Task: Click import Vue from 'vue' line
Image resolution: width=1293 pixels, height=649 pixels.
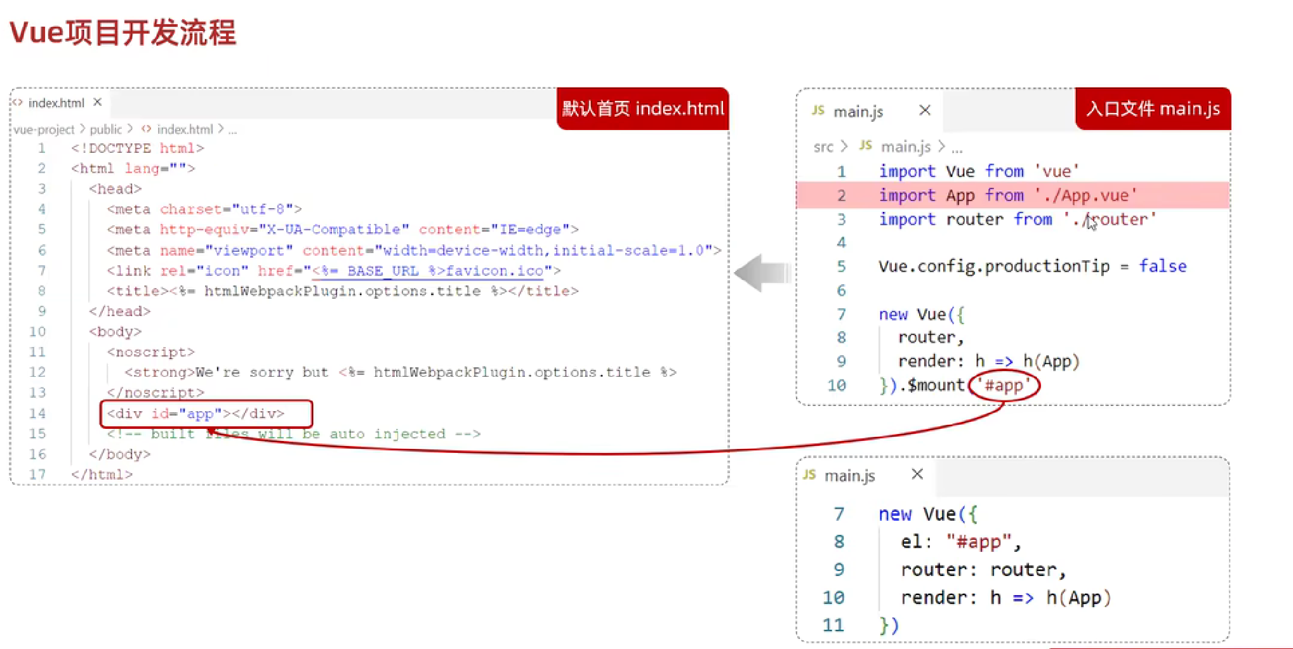Action: click(x=979, y=171)
